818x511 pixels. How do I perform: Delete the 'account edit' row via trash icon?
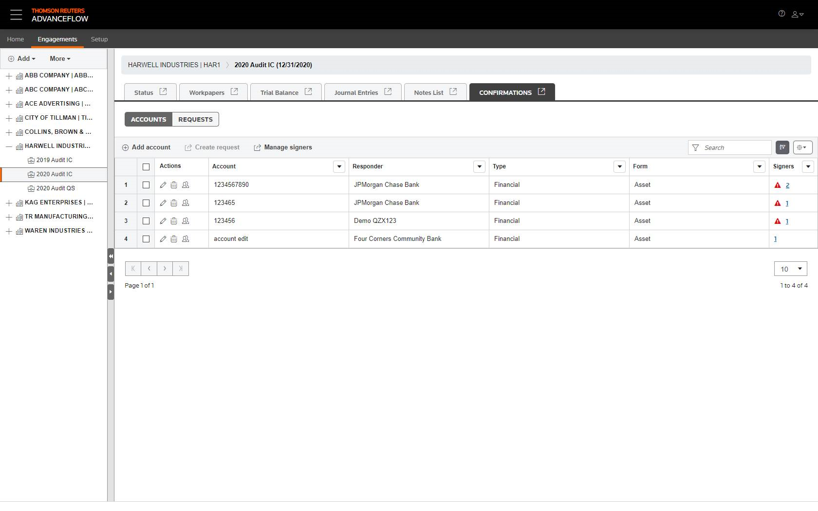tap(174, 239)
